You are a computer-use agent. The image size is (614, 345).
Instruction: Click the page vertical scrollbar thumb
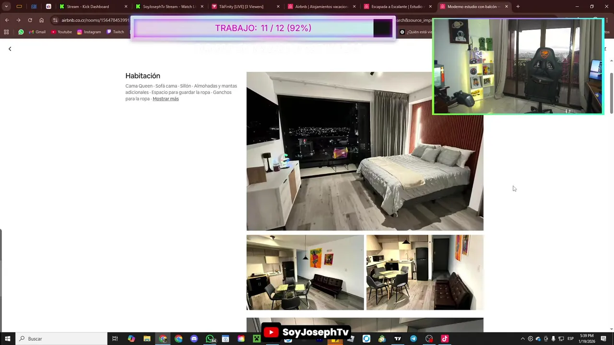click(x=612, y=93)
